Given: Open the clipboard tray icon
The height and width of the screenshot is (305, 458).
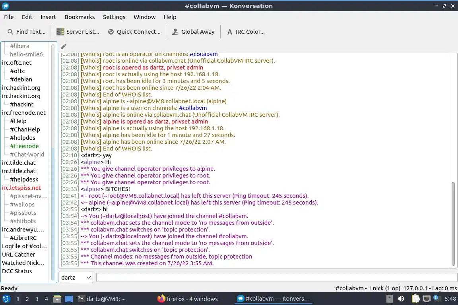Looking at the screenshot, I should [x=415, y=299].
